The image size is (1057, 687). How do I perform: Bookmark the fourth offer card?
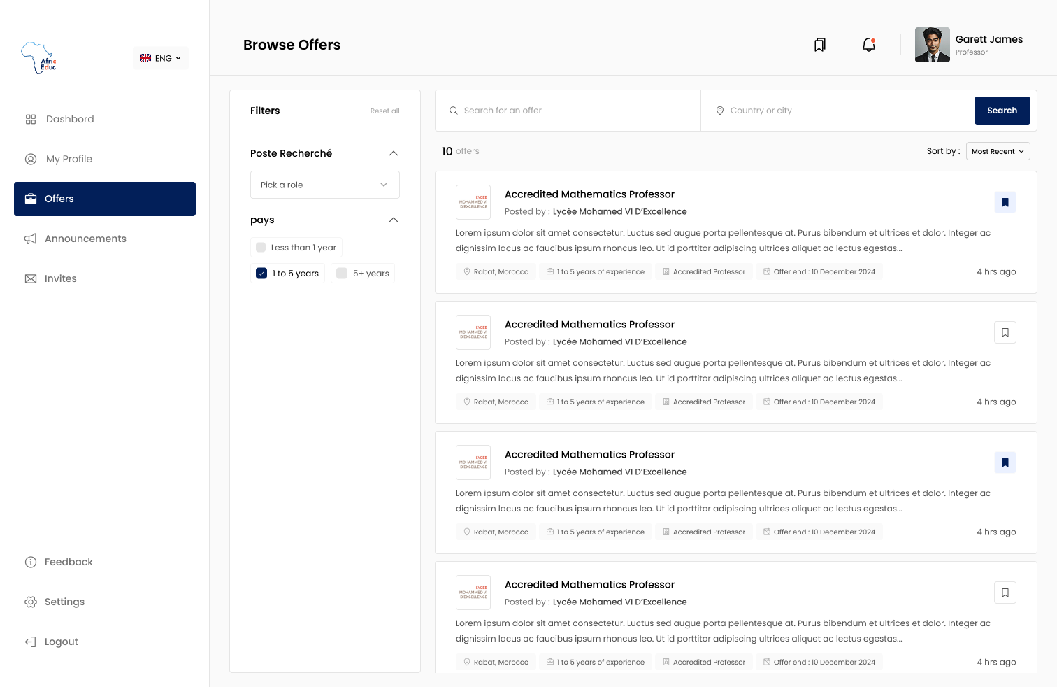click(1005, 593)
